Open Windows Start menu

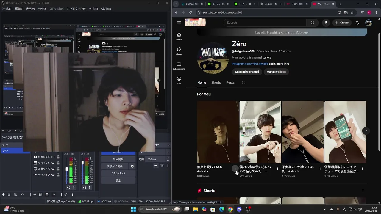coord(133,209)
